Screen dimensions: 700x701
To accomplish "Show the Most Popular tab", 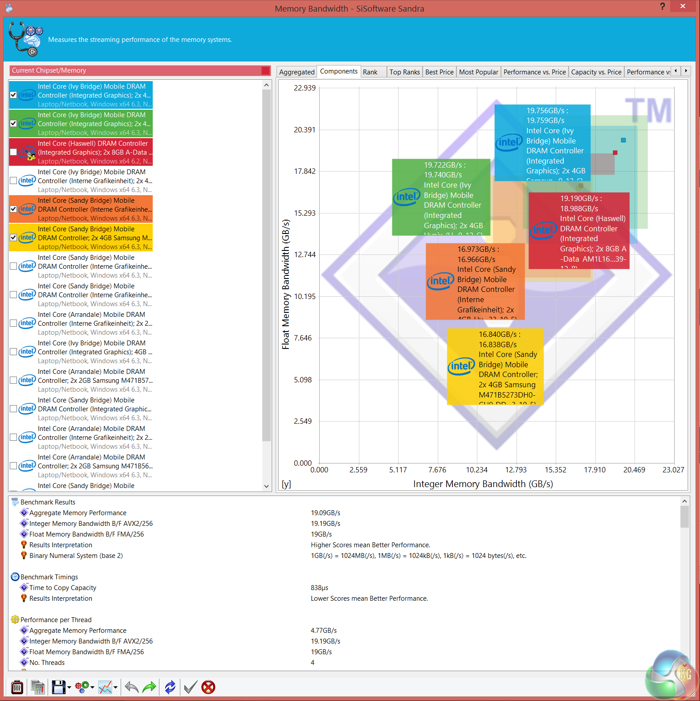I will point(479,72).
